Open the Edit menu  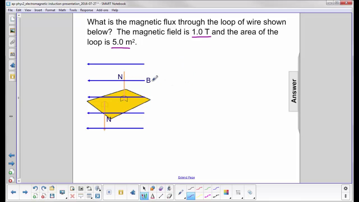19,10
